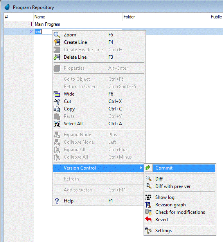Click the Zoom magnifier icon

point(57,35)
